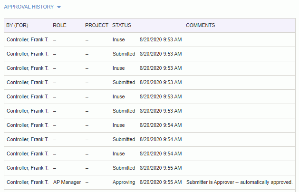Collapse the Approval History dropdown arrow
This screenshot has width=299, height=192.
coord(59,7)
